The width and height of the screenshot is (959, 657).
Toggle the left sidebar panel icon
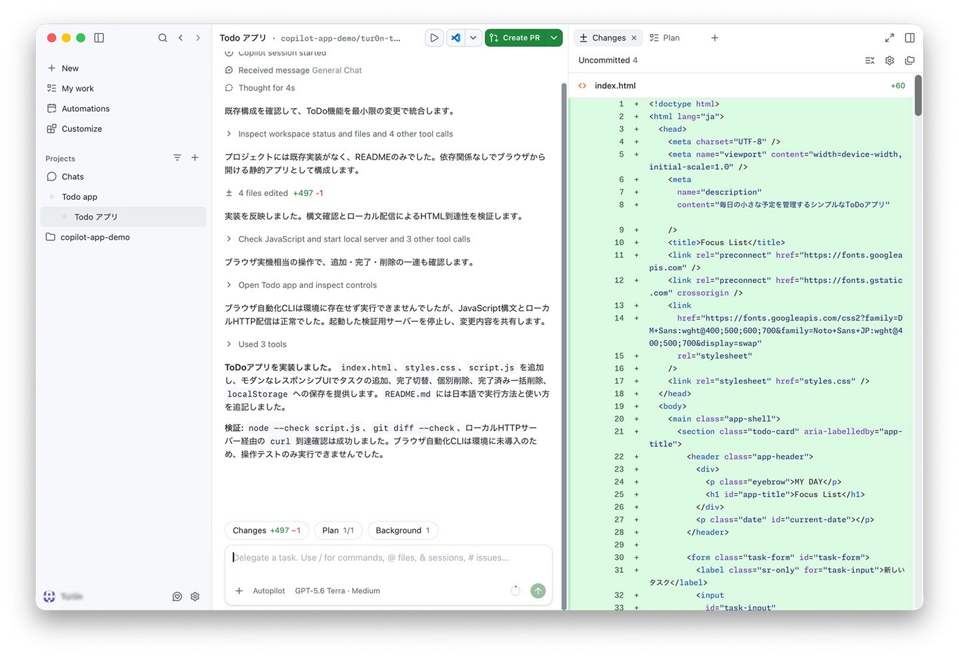99,38
